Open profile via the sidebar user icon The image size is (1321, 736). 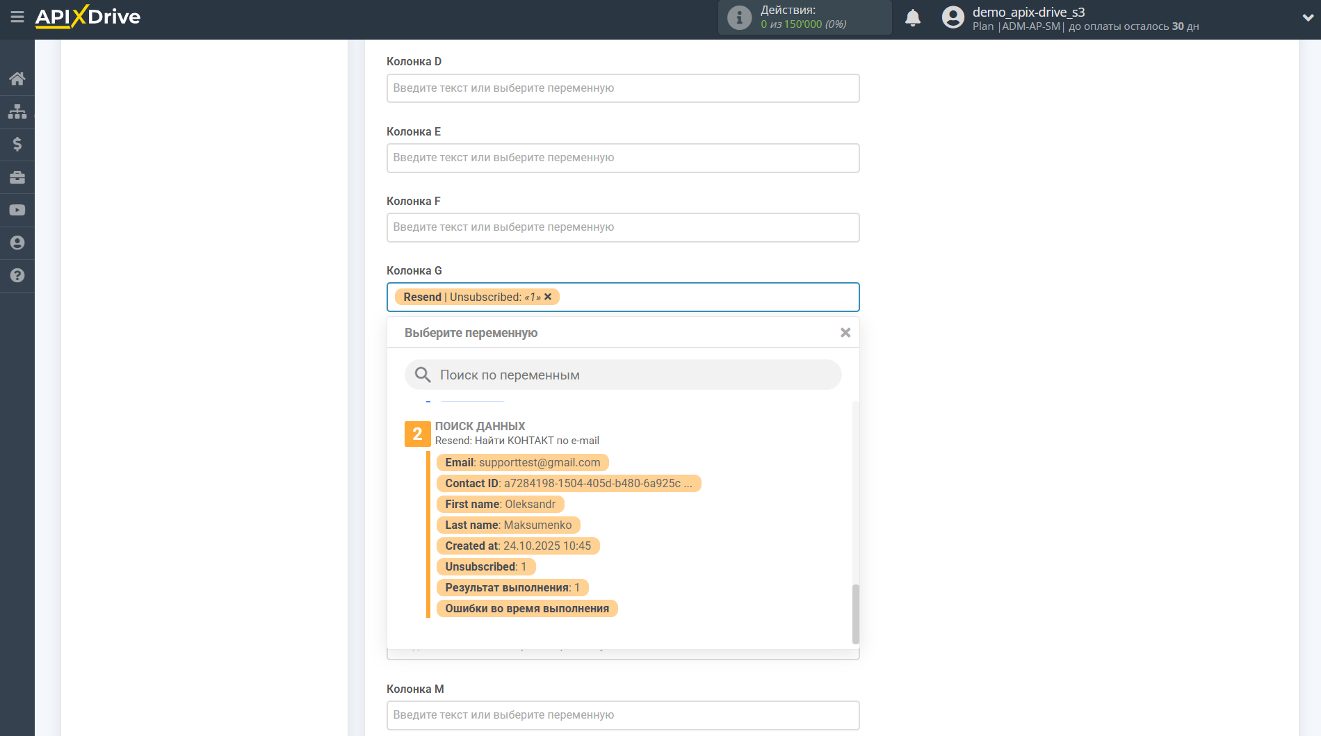click(x=17, y=243)
